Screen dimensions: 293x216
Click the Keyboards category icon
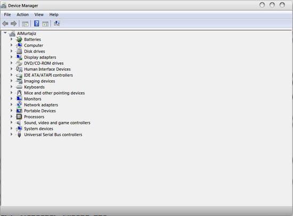click(19, 87)
